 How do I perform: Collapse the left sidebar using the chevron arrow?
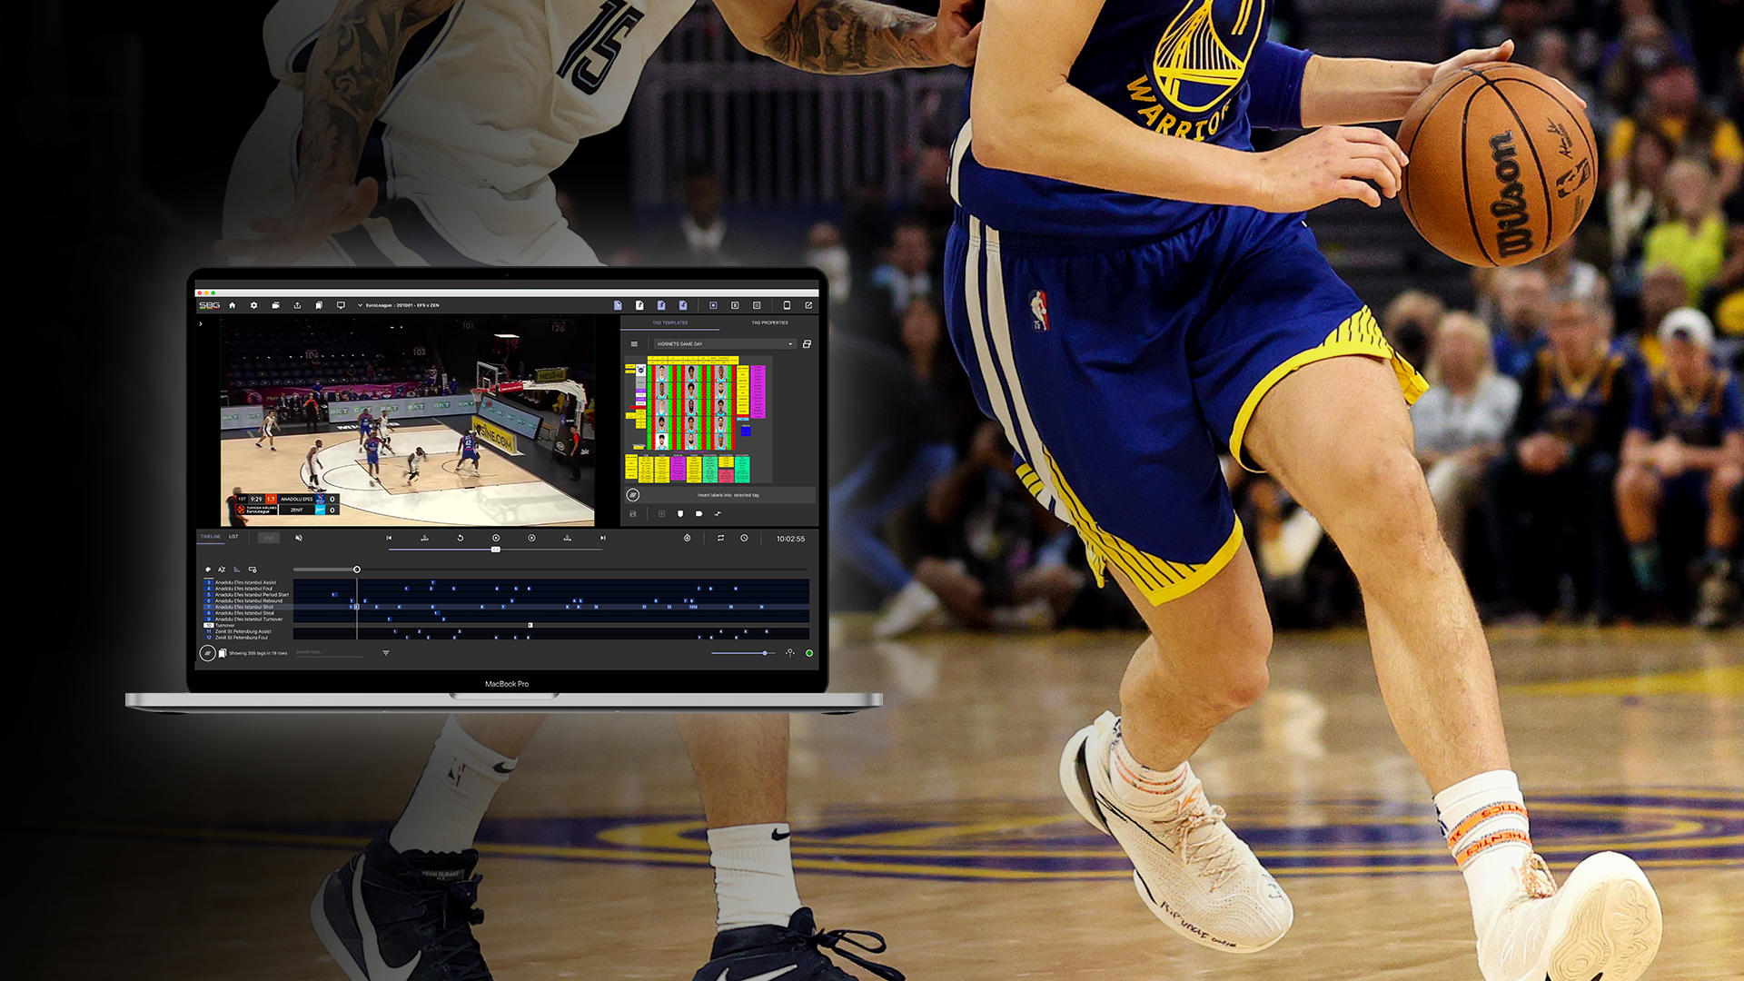[x=202, y=325]
